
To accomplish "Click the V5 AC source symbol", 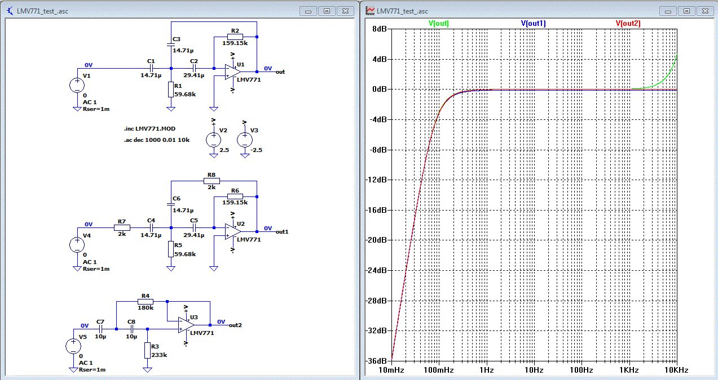I will 73,346.
